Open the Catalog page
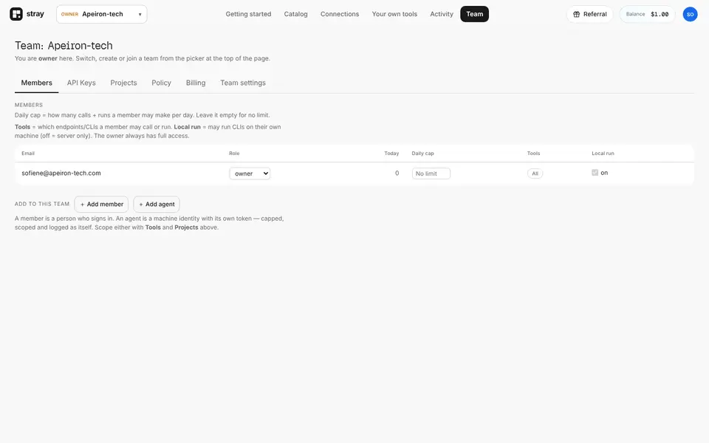709x443 pixels. coord(295,14)
